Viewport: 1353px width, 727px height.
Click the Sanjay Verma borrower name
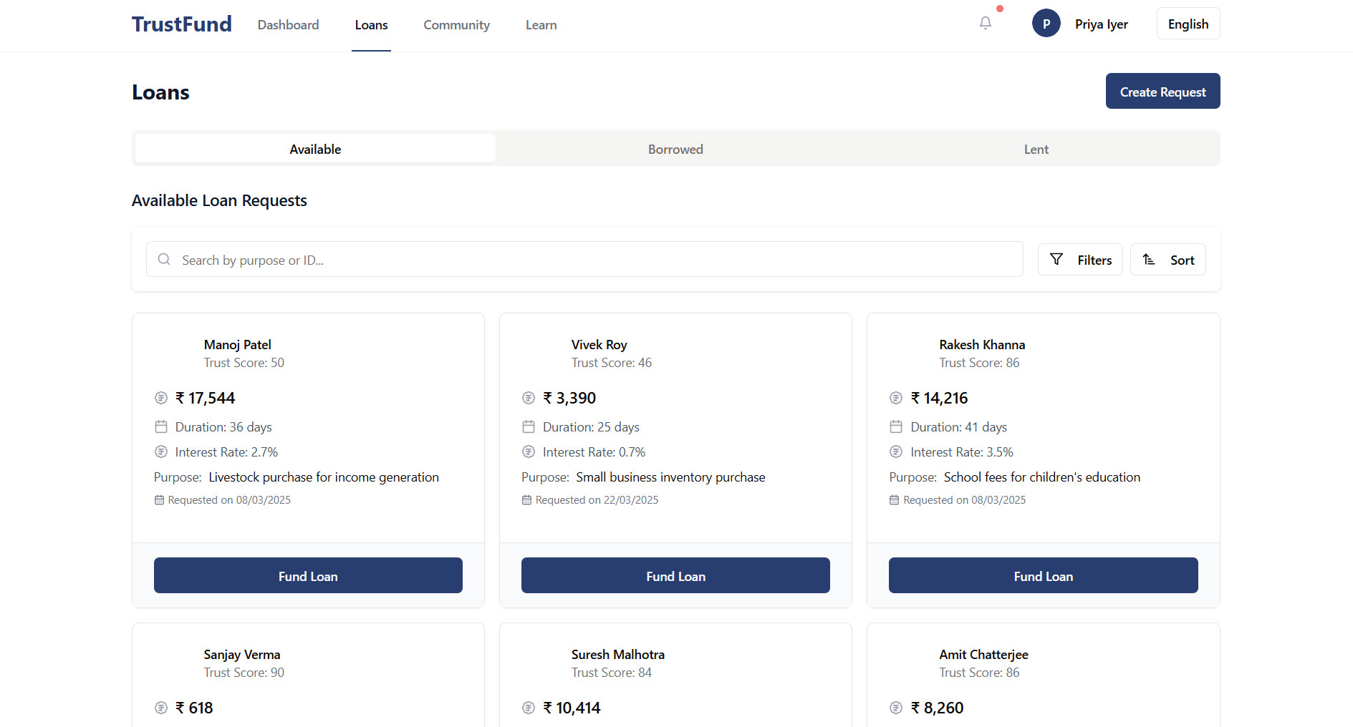(242, 655)
